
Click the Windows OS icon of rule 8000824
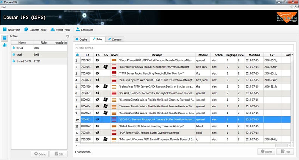(105, 106)
